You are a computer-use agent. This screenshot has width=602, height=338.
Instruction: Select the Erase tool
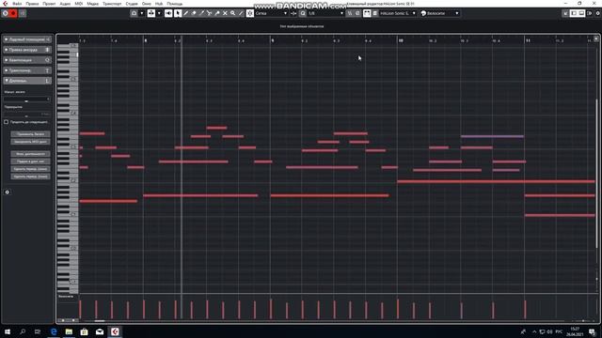click(194, 13)
